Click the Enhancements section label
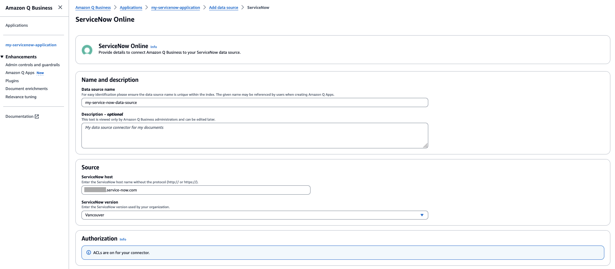615x269 pixels. (x=21, y=57)
